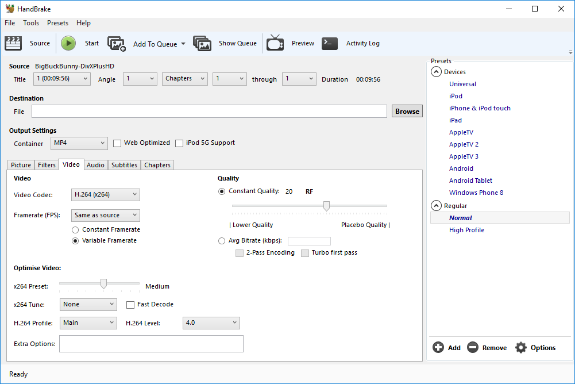Viewport: 575px width, 384px height.
Task: Toggle the Turbo first pass checkbox
Action: point(305,253)
